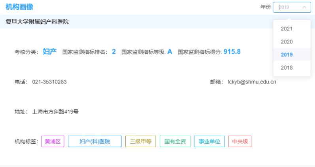Click the ranking value 2

coord(114,51)
